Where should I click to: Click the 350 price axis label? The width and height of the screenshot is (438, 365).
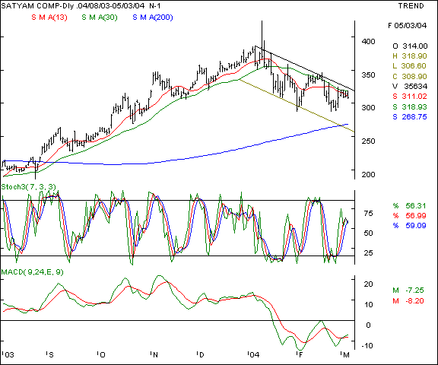[x=369, y=75]
